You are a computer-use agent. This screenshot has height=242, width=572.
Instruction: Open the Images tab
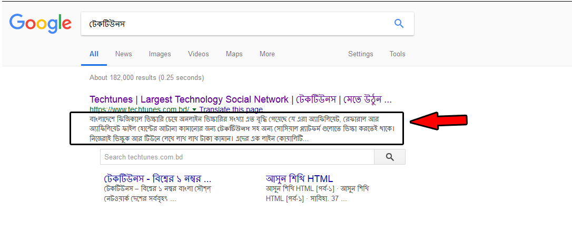(160, 54)
